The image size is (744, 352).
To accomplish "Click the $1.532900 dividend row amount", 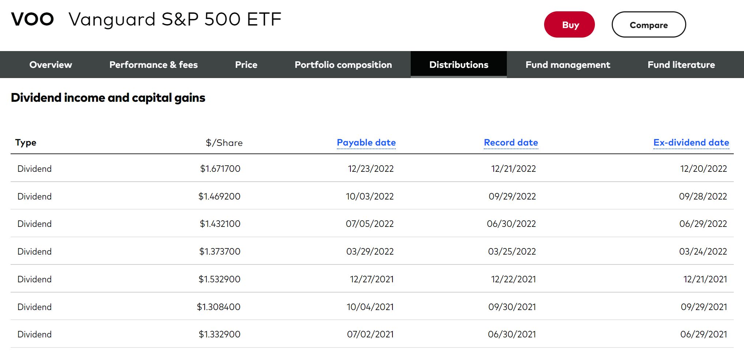I will click(219, 279).
